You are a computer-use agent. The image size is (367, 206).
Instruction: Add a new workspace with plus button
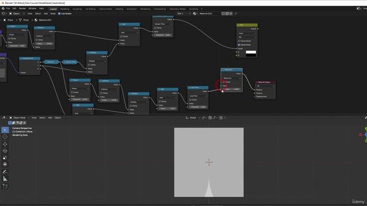202,9
